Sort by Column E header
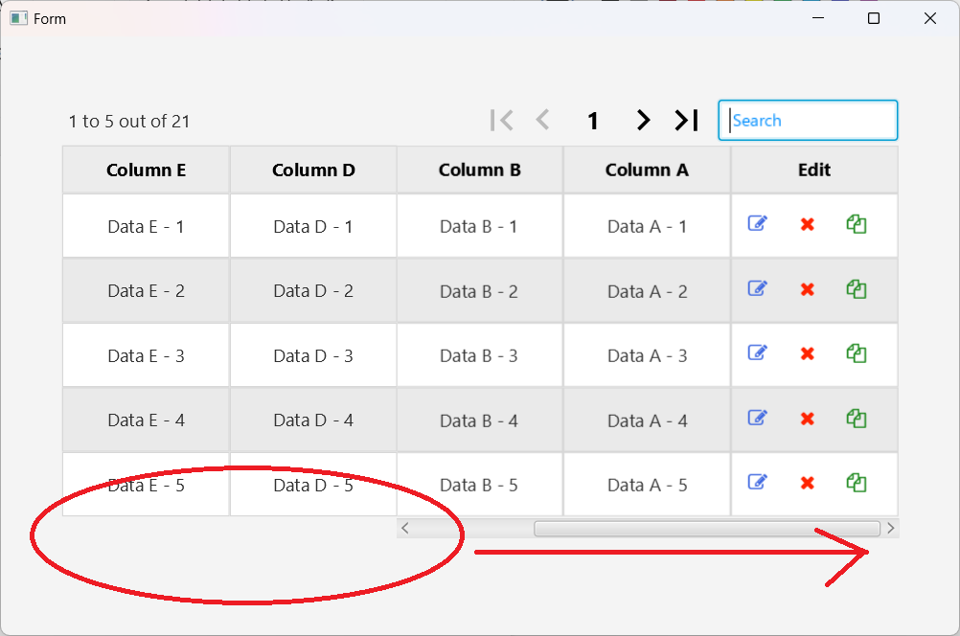 click(x=146, y=170)
